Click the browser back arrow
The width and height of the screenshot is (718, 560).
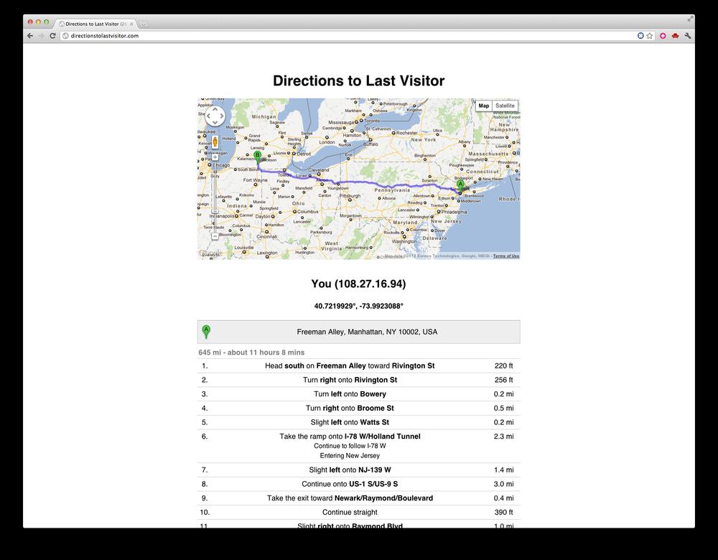[29, 36]
